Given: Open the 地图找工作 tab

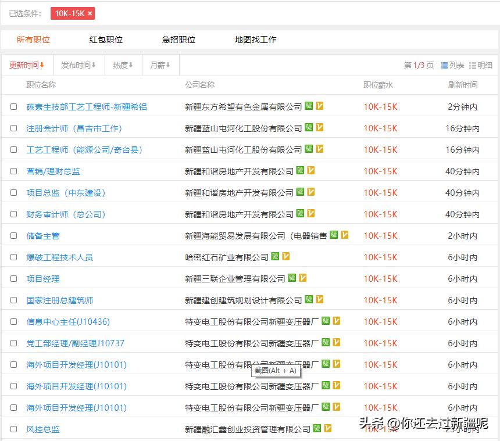Looking at the screenshot, I should coord(256,40).
